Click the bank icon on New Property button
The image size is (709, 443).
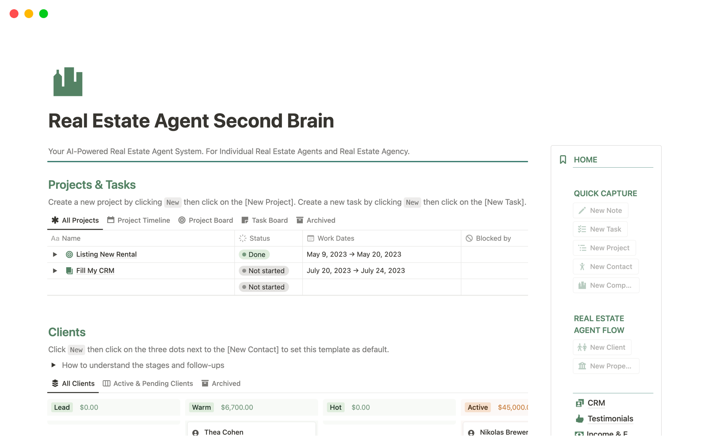click(x=582, y=366)
